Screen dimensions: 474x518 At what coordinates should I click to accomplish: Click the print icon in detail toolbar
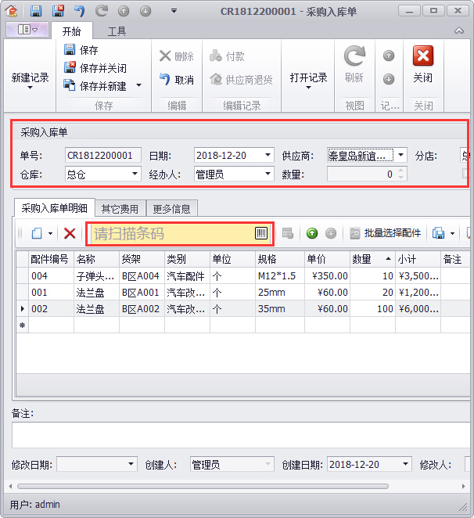(x=439, y=233)
